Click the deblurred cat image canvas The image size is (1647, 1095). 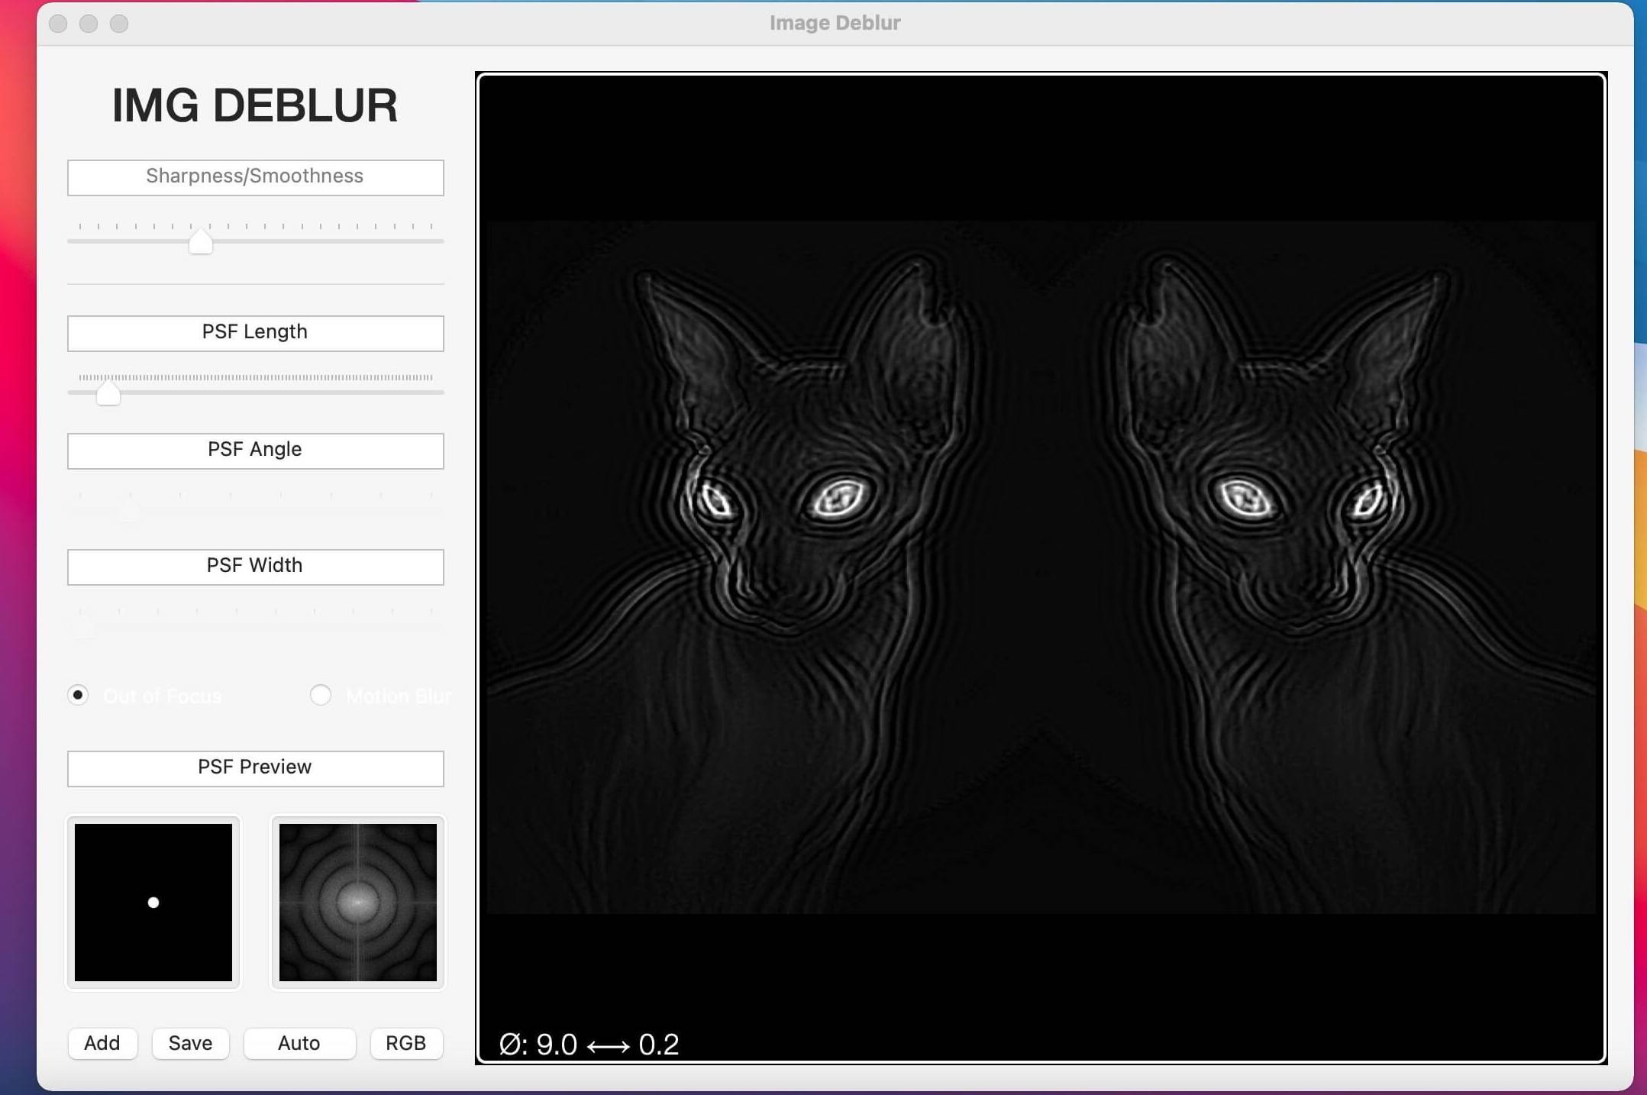point(1041,567)
